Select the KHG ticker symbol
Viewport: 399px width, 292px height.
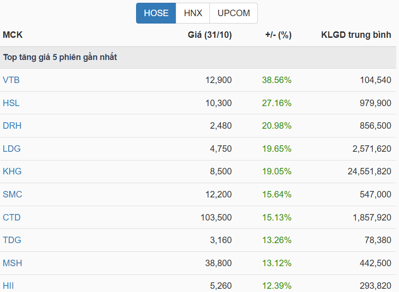point(12,171)
